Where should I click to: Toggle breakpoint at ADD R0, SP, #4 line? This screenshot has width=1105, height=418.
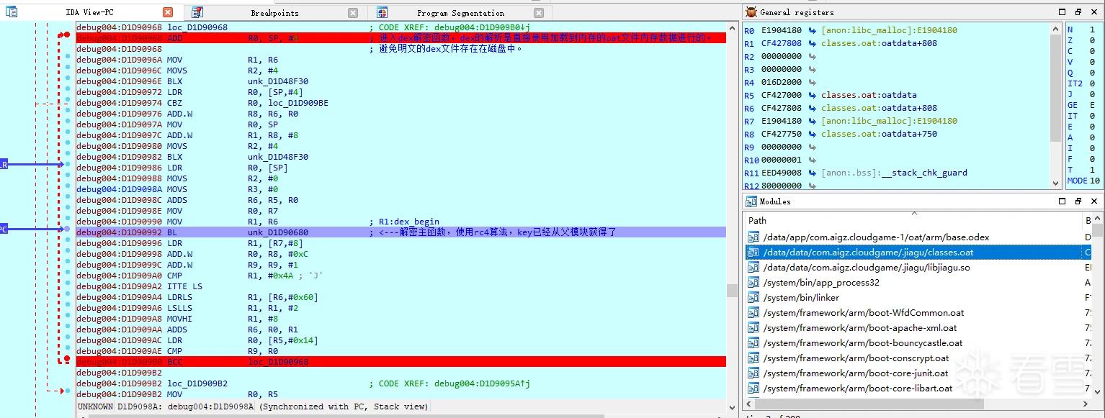pos(67,35)
